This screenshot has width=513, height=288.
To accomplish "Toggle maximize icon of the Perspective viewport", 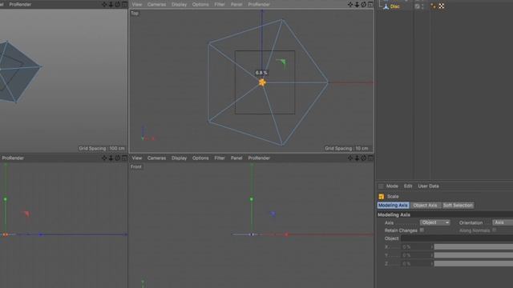I will click(124, 4).
